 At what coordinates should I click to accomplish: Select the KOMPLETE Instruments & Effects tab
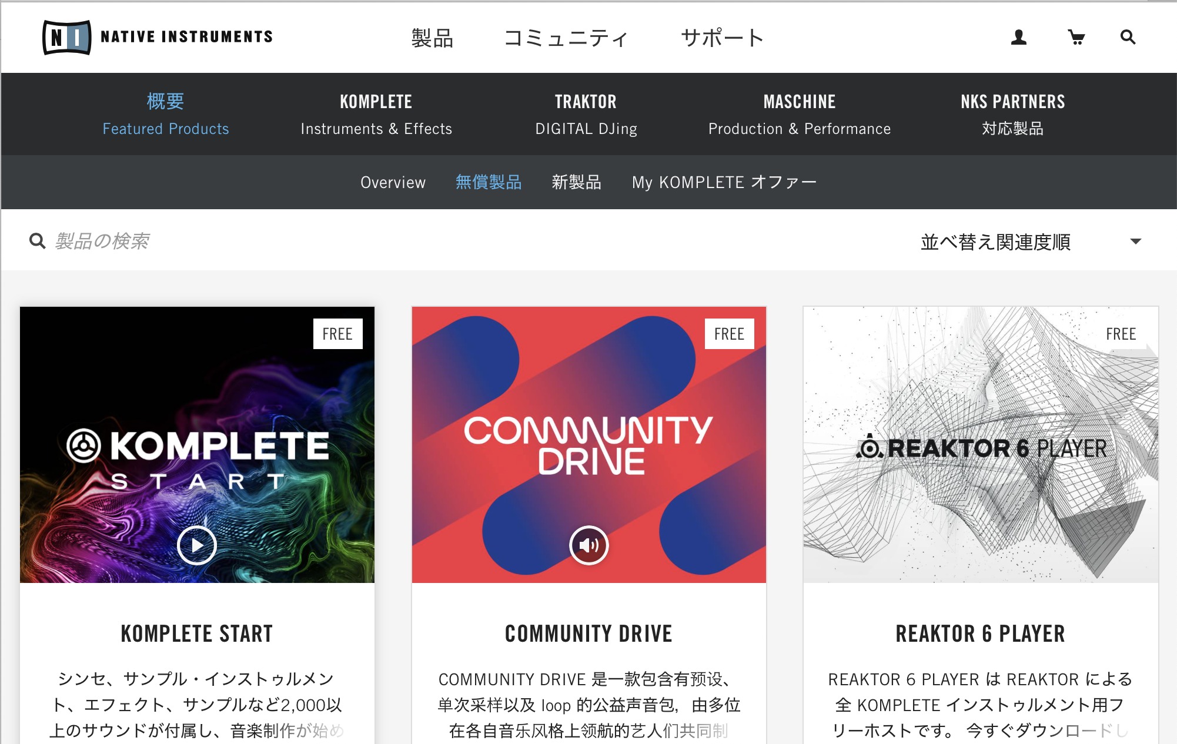pyautogui.click(x=376, y=115)
